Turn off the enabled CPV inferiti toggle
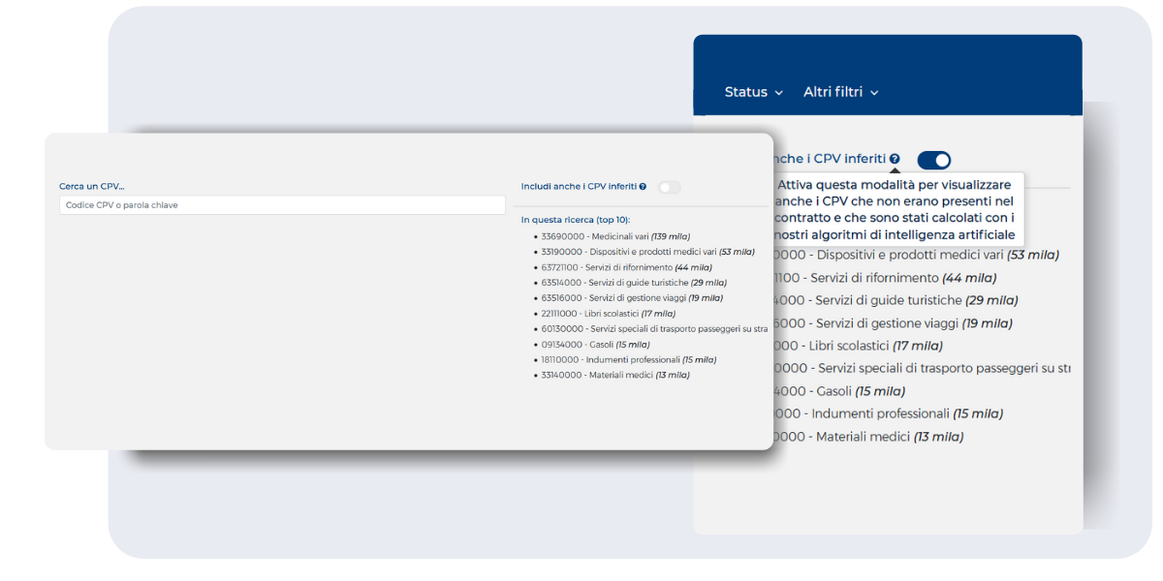Screen dimensions: 1163x581 coord(934,160)
